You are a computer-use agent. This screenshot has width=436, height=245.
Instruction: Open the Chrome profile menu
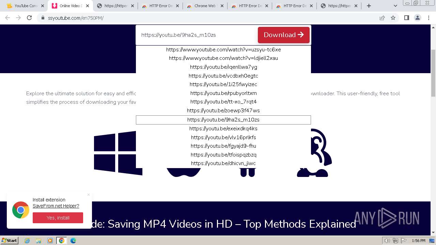pyautogui.click(x=418, y=18)
